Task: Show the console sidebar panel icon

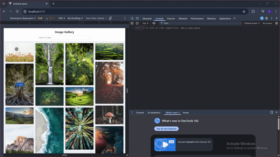Action: [x=132, y=23]
